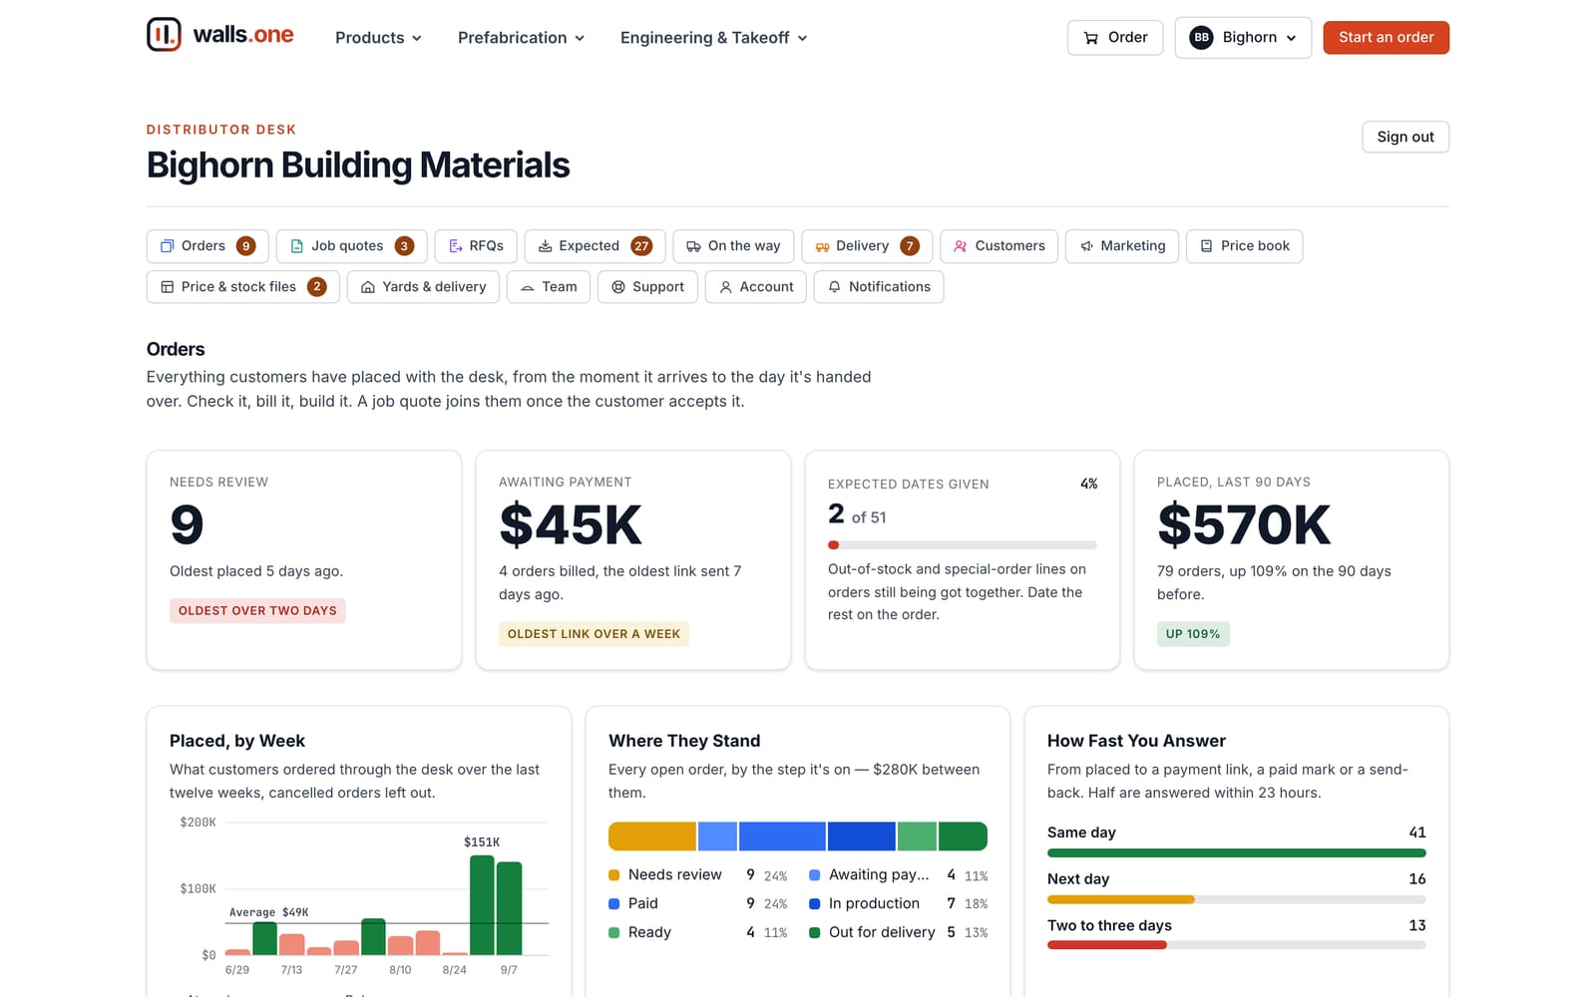Click the Marketing megaphone icon
This screenshot has height=997, width=1596.
[x=1086, y=246]
